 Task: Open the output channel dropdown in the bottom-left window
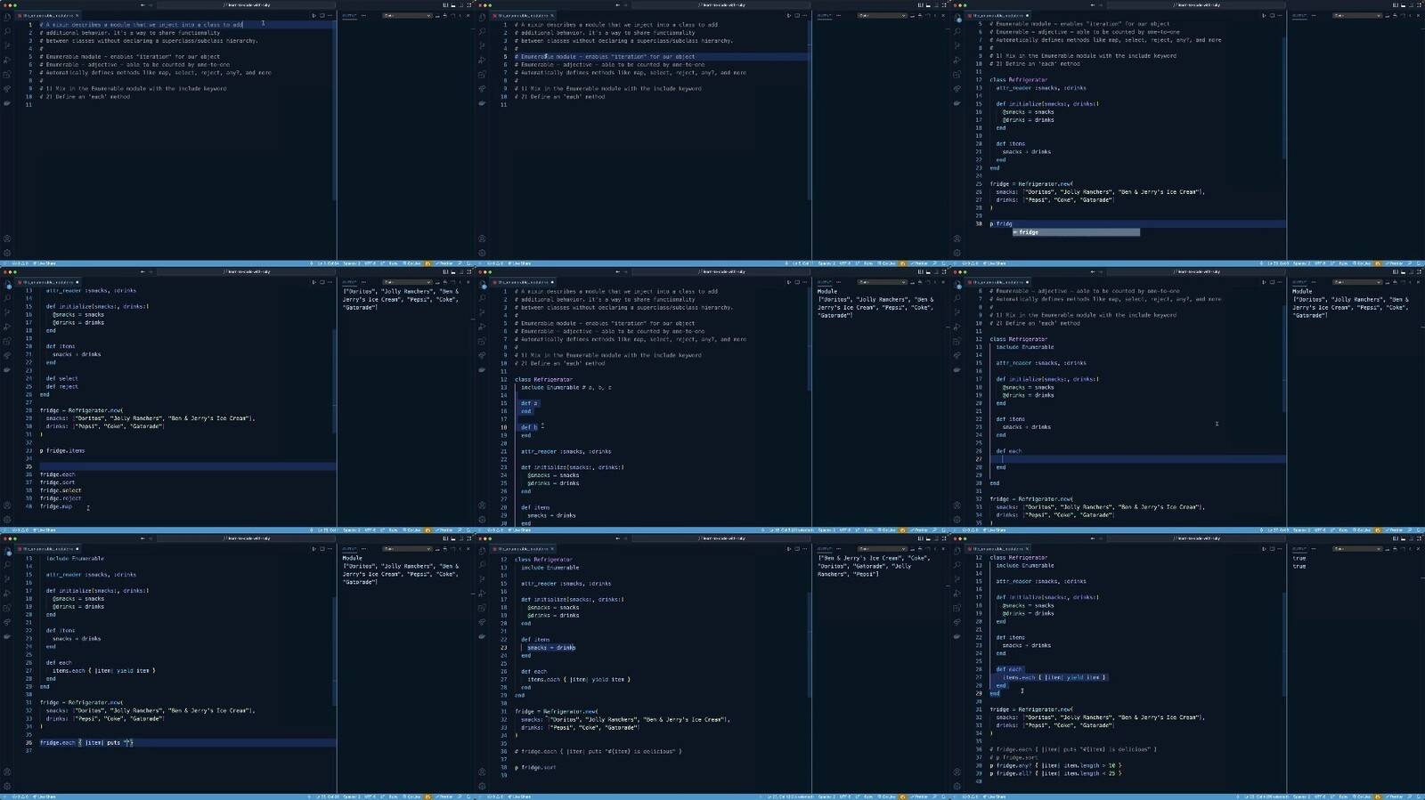click(406, 549)
